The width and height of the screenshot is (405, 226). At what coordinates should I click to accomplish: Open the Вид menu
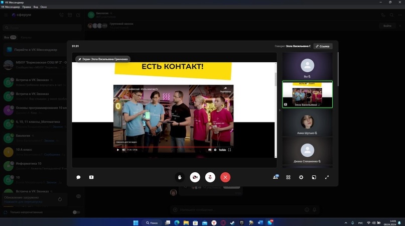coord(36,7)
